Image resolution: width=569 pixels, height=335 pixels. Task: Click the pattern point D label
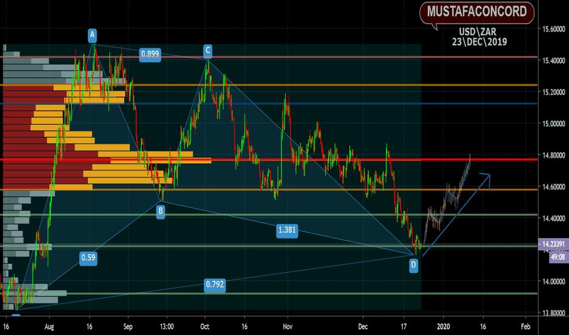point(413,266)
